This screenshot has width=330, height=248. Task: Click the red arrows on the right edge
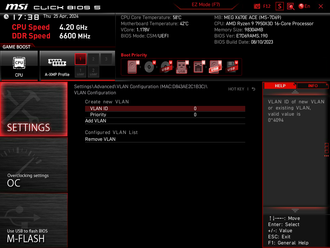pyautogui.click(x=326, y=156)
